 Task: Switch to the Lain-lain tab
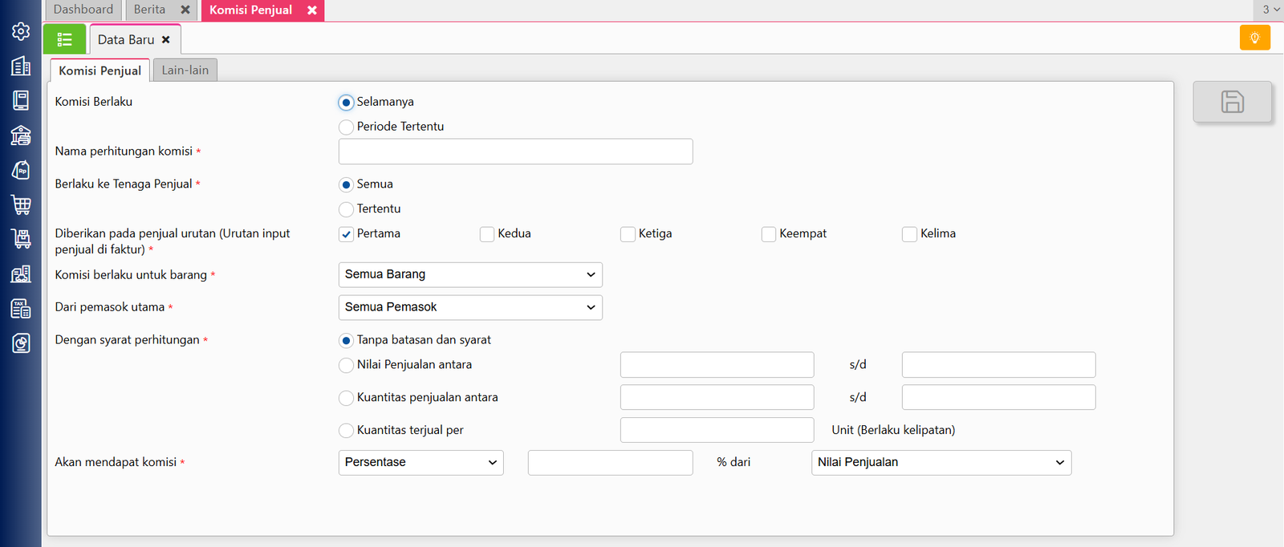pos(185,70)
